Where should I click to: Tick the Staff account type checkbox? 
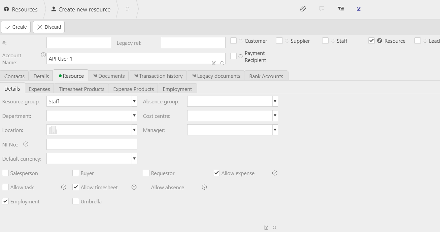[325, 41]
